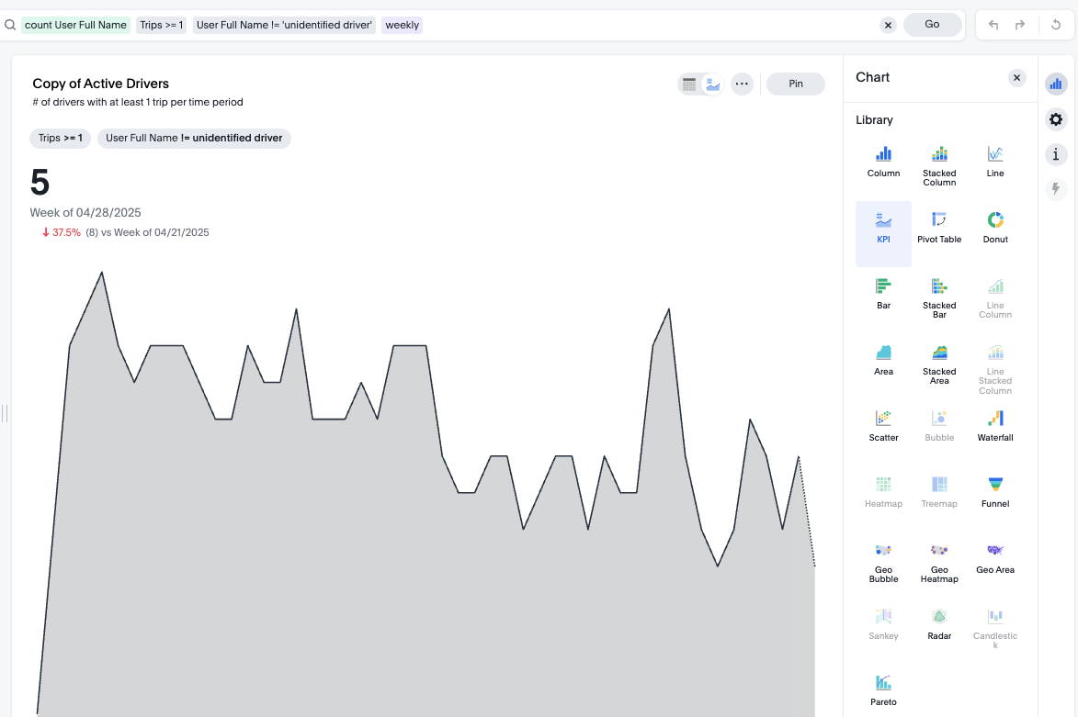Close the Chart panel
This screenshot has width=1078, height=717.
pyautogui.click(x=1016, y=78)
